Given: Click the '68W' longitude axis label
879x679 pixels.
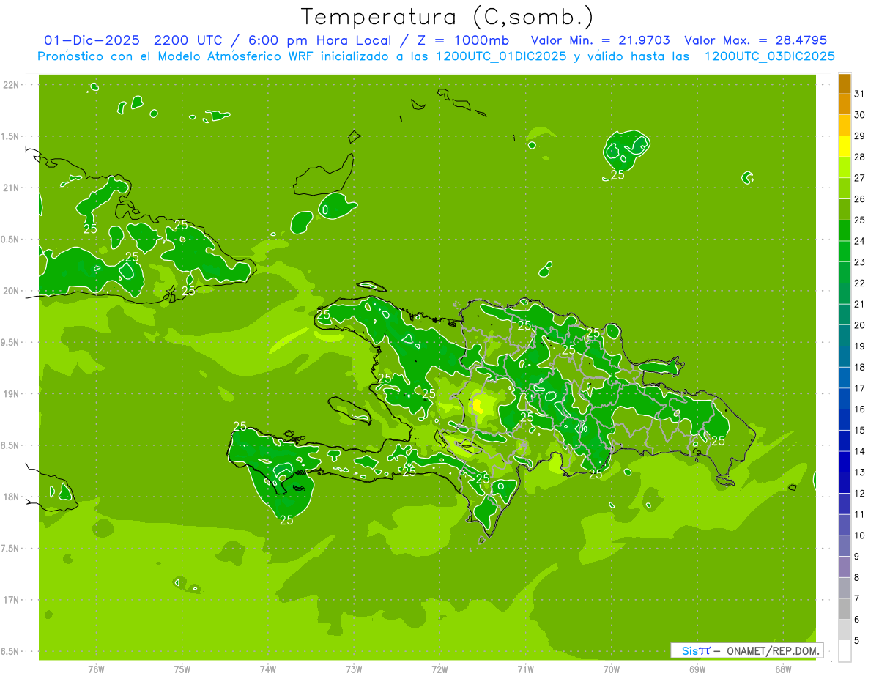Looking at the screenshot, I should [x=783, y=669].
